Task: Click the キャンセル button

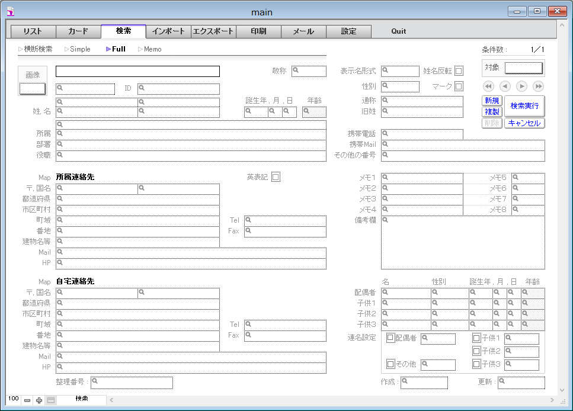Action: pos(524,123)
